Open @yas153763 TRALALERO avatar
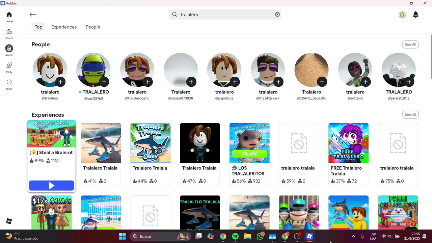The height and width of the screenshot is (243, 432). coord(93,70)
